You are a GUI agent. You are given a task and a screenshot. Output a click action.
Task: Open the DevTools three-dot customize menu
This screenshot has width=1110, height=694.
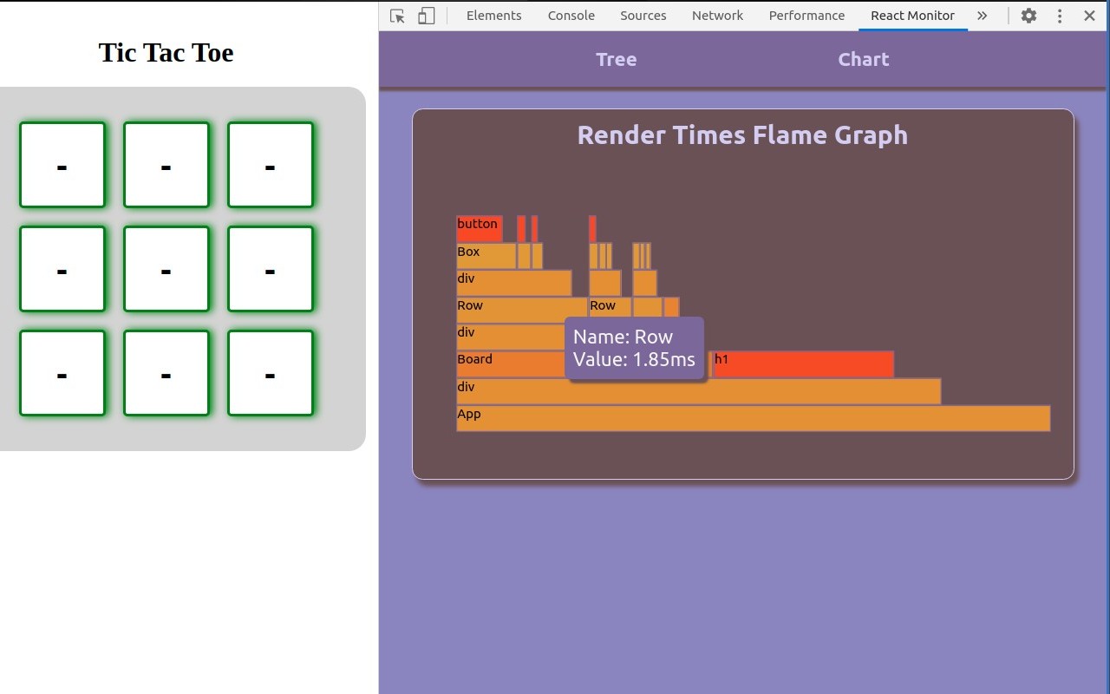tap(1059, 16)
